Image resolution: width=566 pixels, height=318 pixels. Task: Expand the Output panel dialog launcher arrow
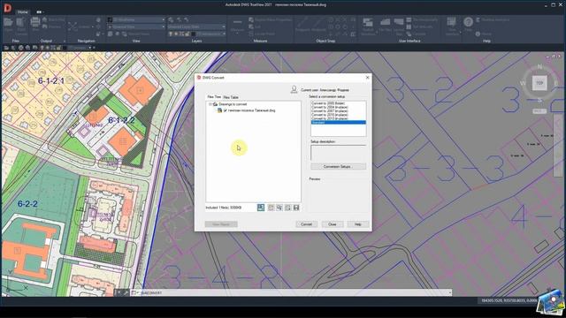(65, 42)
